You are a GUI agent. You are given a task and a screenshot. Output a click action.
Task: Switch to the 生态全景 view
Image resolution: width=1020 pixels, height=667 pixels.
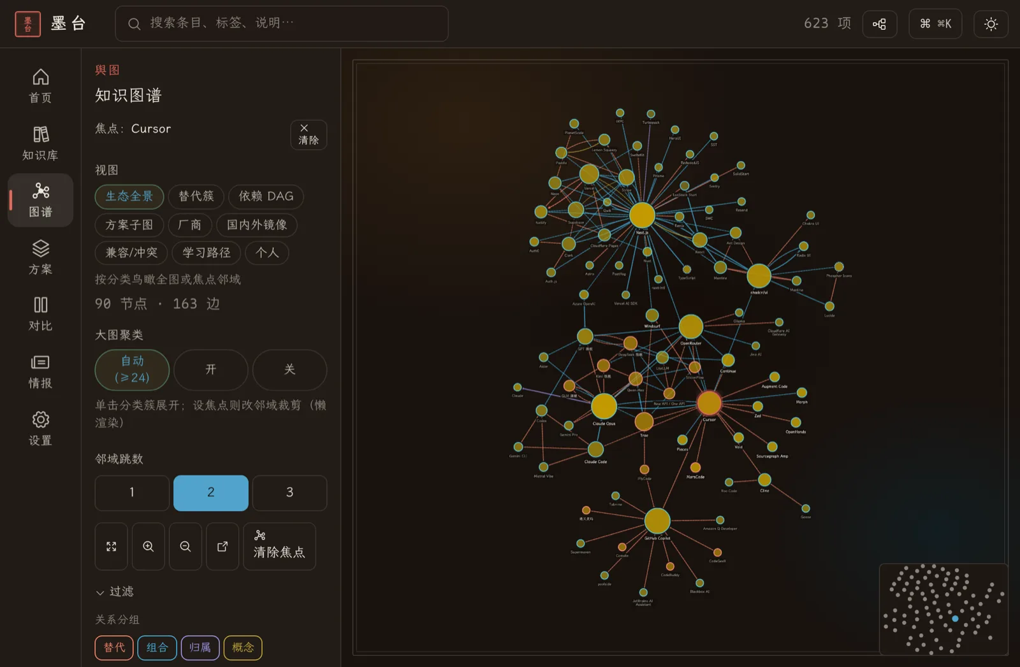(x=129, y=196)
